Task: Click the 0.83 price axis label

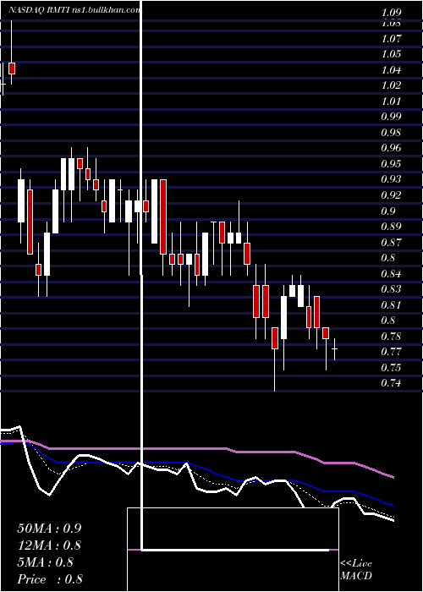Action: point(391,289)
